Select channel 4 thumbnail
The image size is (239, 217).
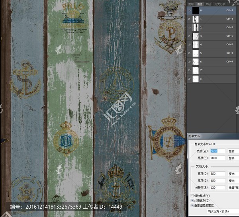click(x=196, y=45)
